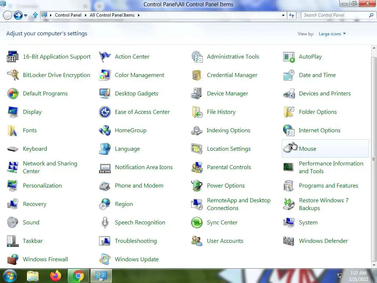Open the Region link
Screen dimensions: 377x283
(124, 204)
